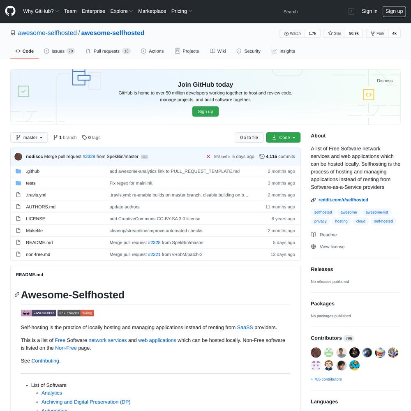
Task: Click the slash keyboard shortcut icon in search
Action: (x=351, y=12)
